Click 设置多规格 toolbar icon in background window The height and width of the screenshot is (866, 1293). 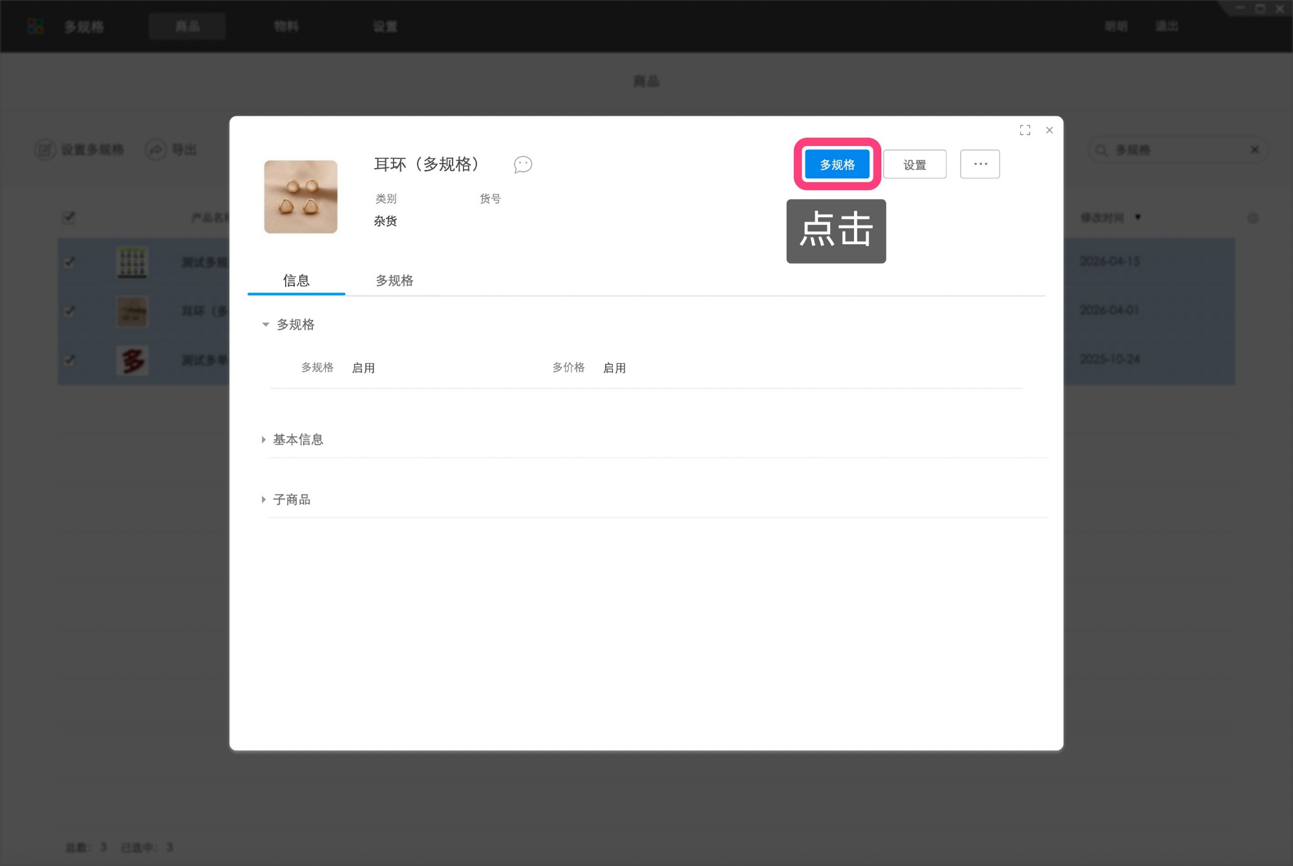[x=45, y=150]
